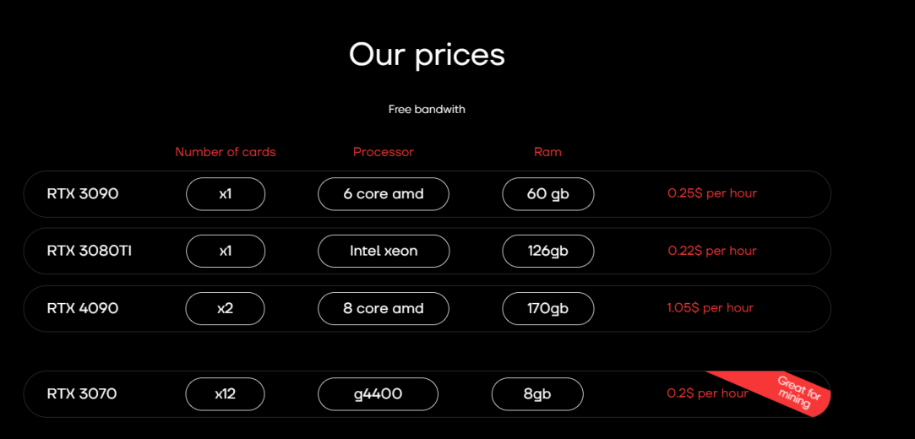
Task: Select the 6 core amd processor pill
Action: (x=383, y=194)
